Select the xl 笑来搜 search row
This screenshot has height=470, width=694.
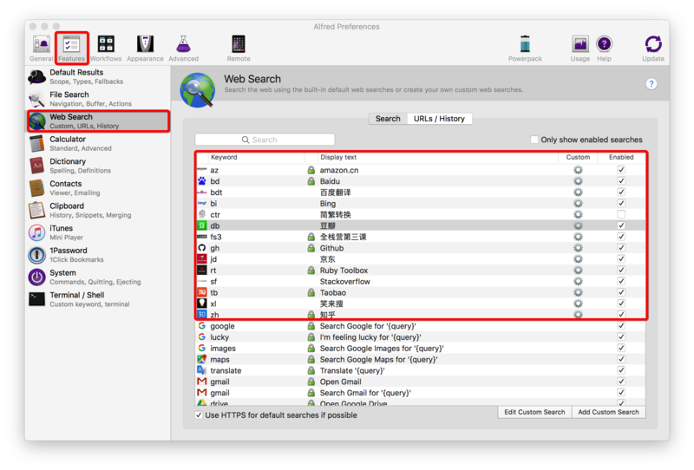click(421, 304)
